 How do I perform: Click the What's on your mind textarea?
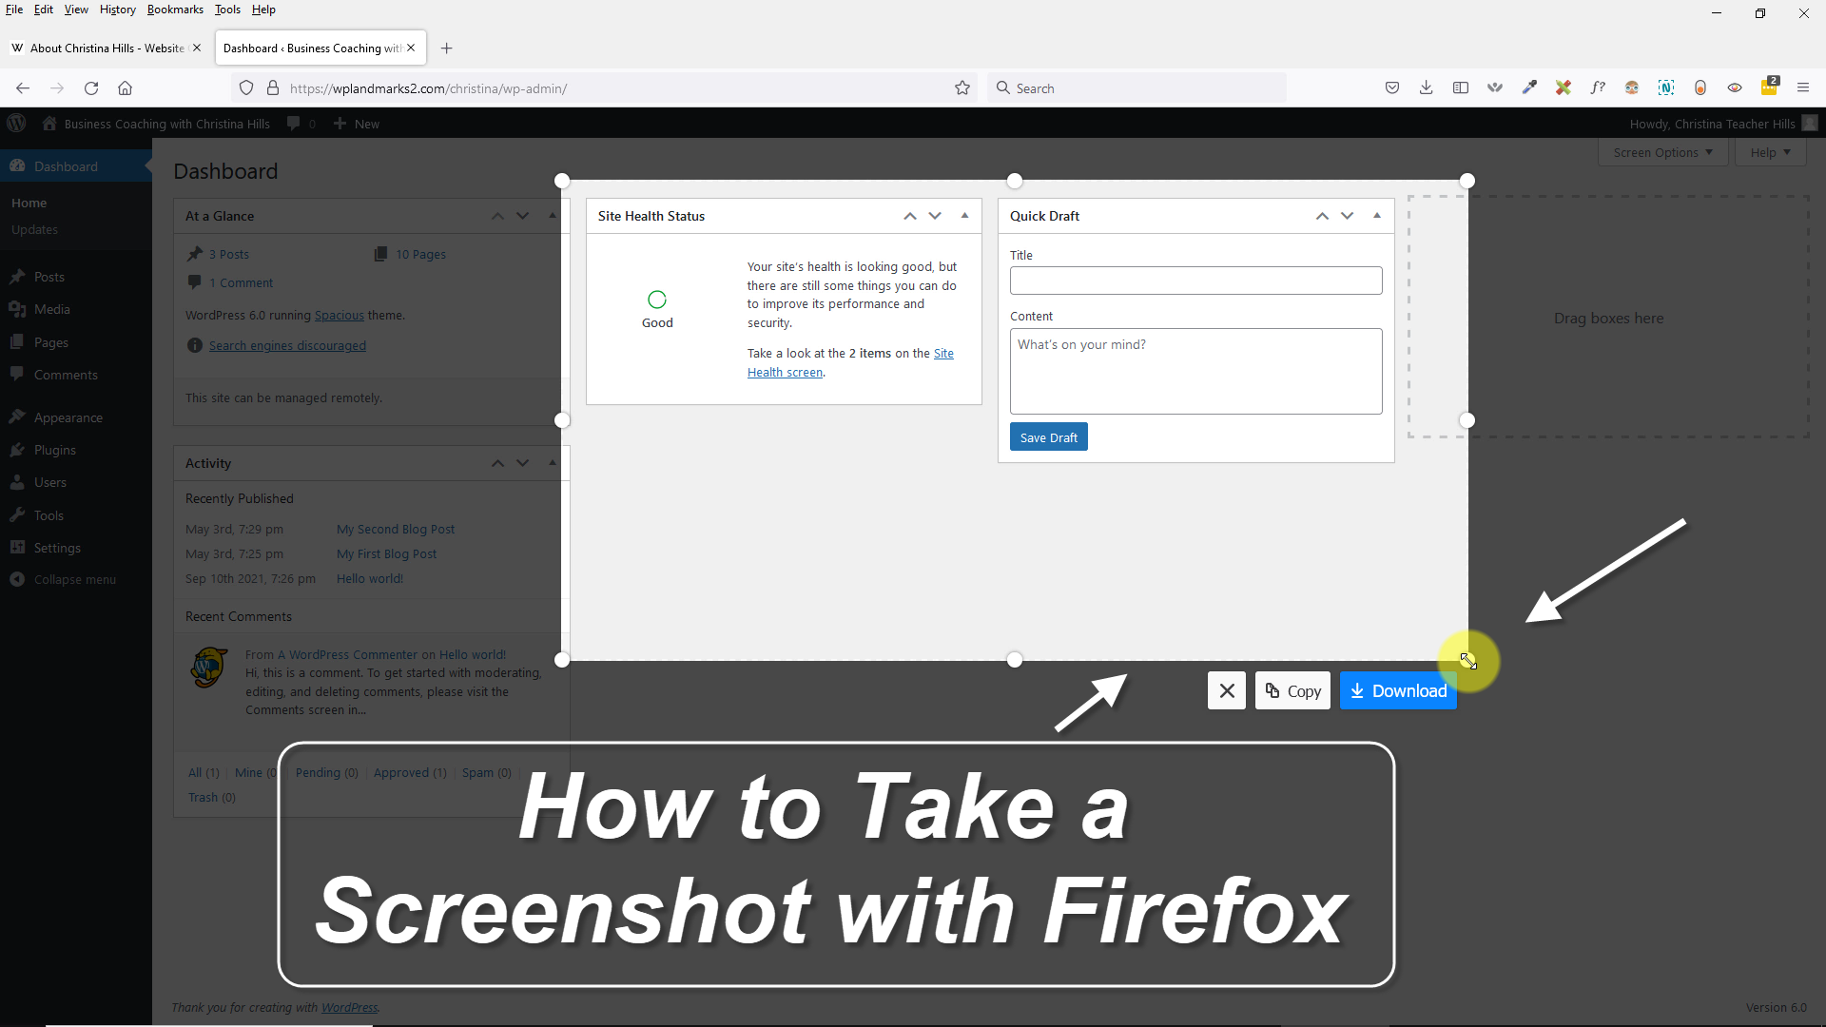pos(1195,371)
